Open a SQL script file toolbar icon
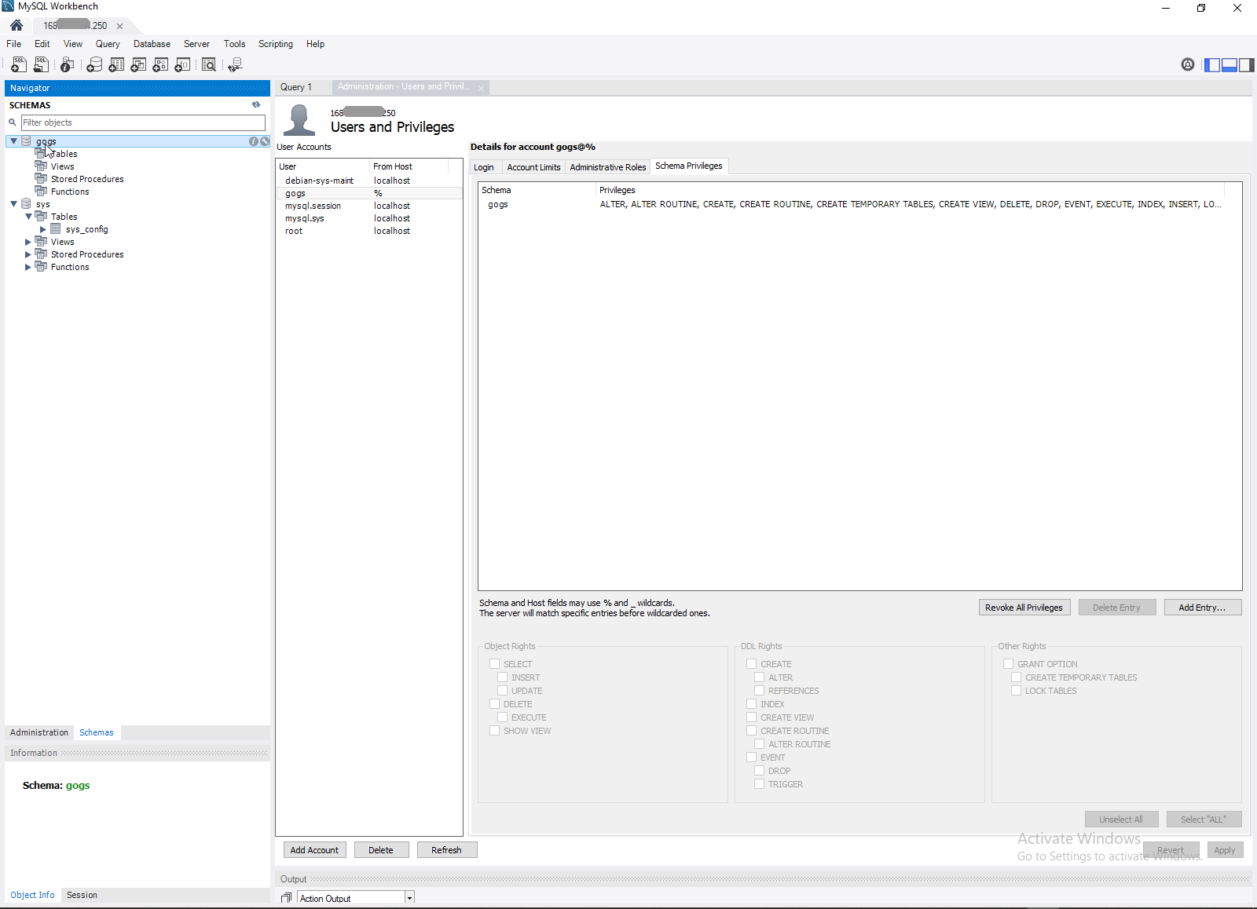This screenshot has width=1257, height=909. click(41, 65)
